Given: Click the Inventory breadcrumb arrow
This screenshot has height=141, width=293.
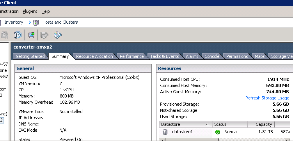Looking at the screenshot, I should coord(30,23).
